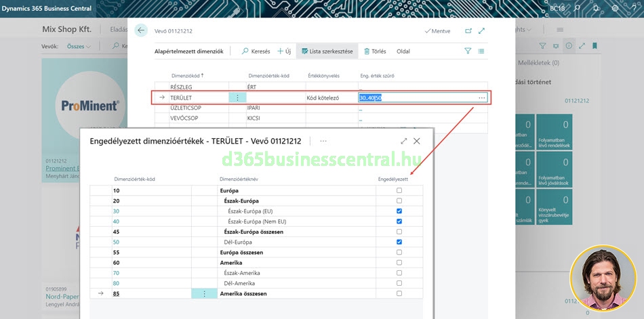
Task: Open the Könyvelt visszárubevétjegyek tile
Action: pyautogui.click(x=554, y=207)
